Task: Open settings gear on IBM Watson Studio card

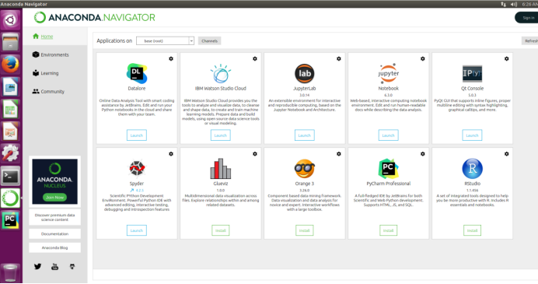Action: click(x=254, y=58)
